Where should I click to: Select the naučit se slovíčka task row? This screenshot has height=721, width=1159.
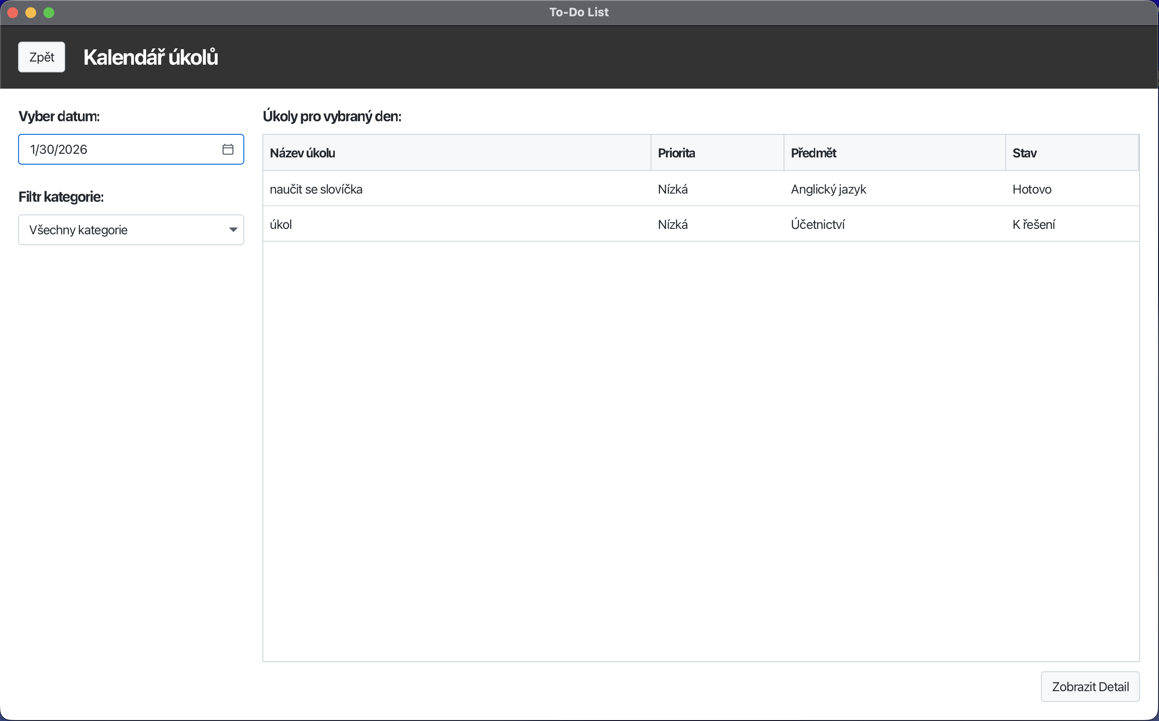tap(316, 190)
